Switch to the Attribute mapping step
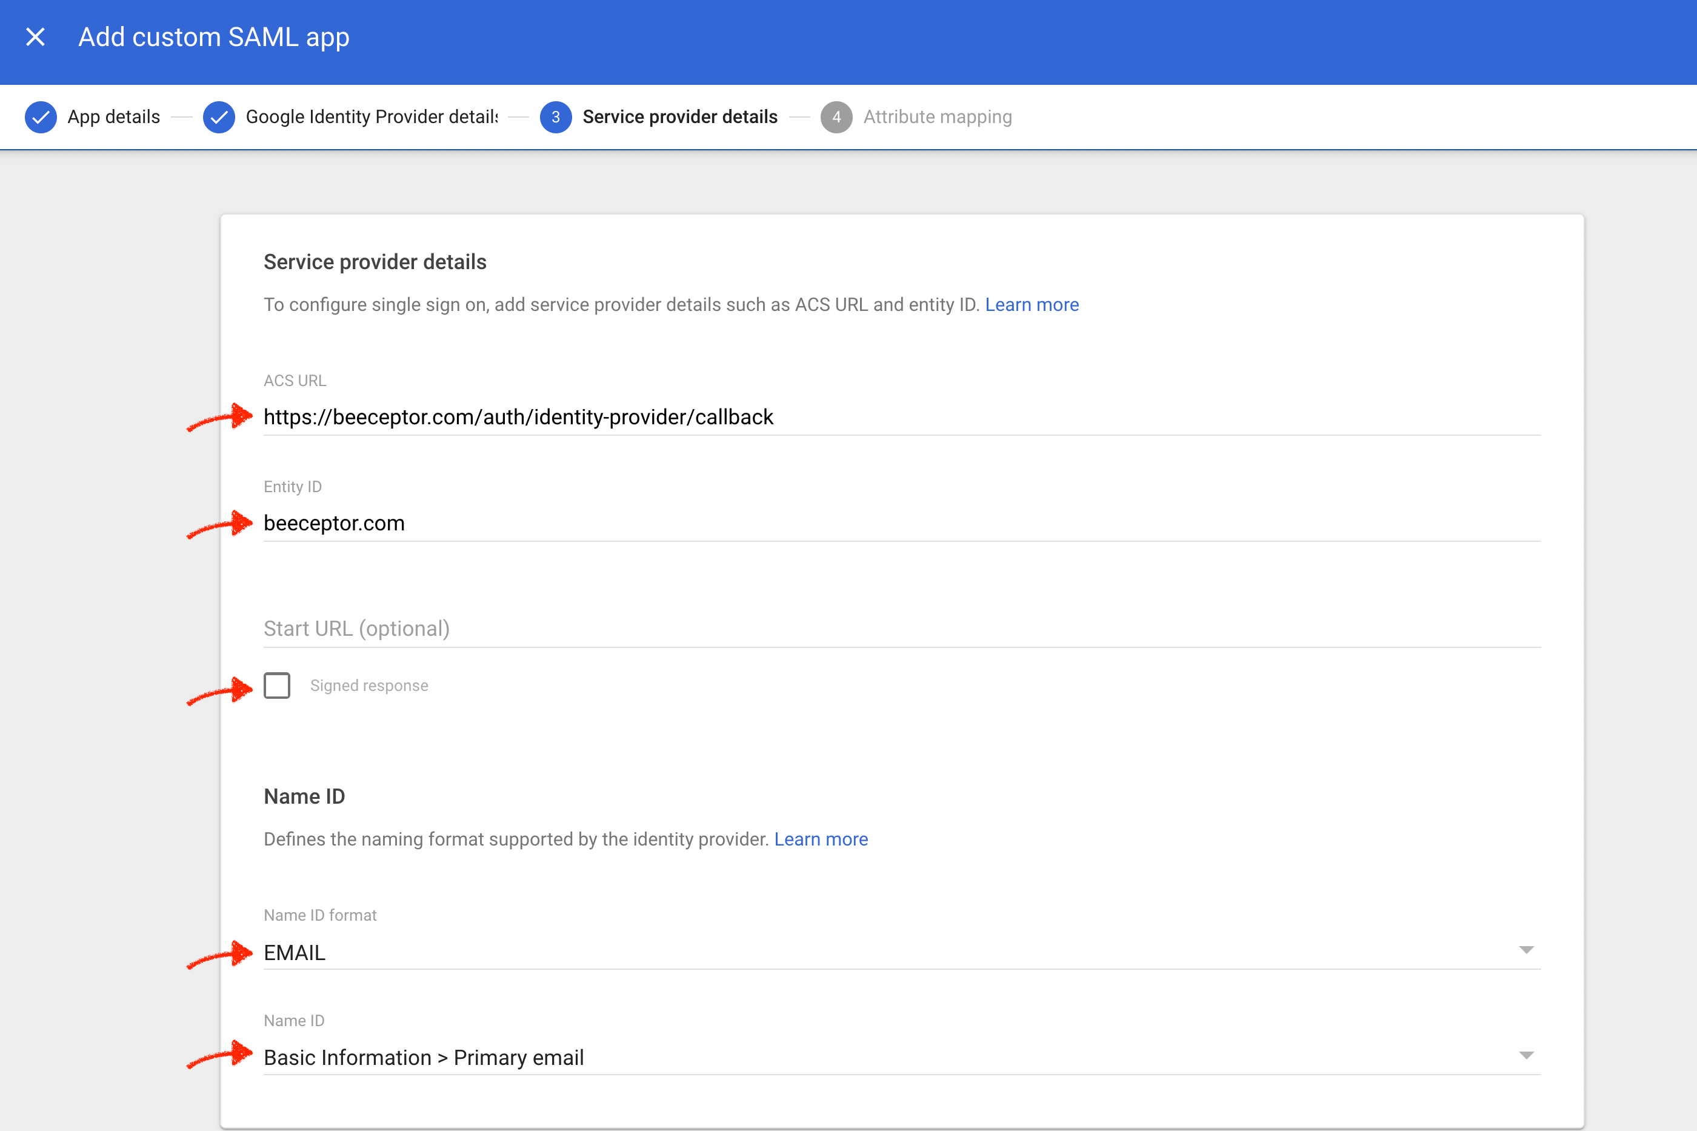Viewport: 1697px width, 1131px height. coord(938,116)
